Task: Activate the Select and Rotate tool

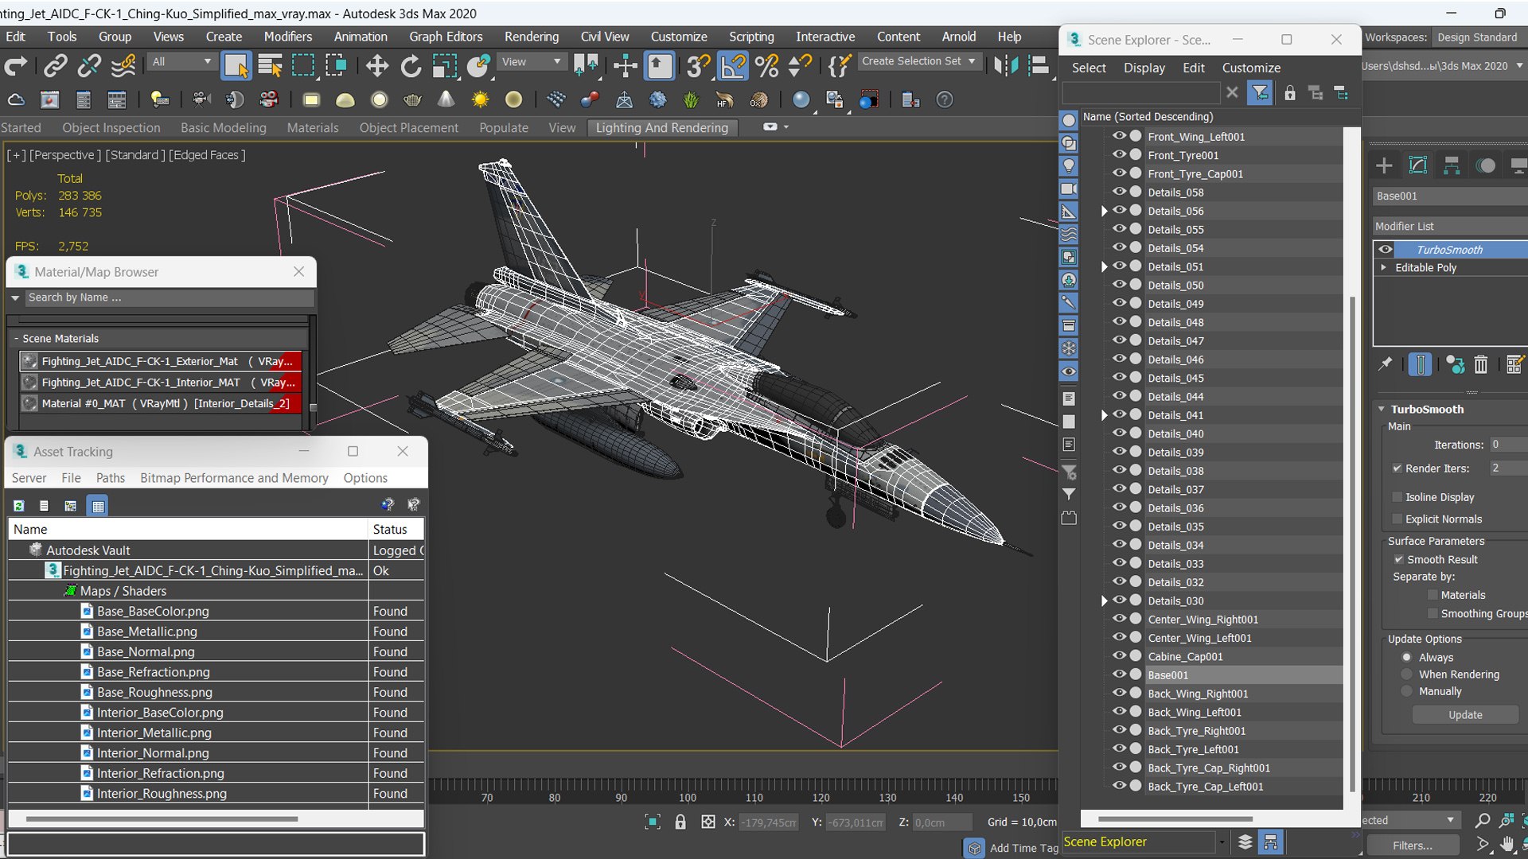Action: pyautogui.click(x=411, y=66)
